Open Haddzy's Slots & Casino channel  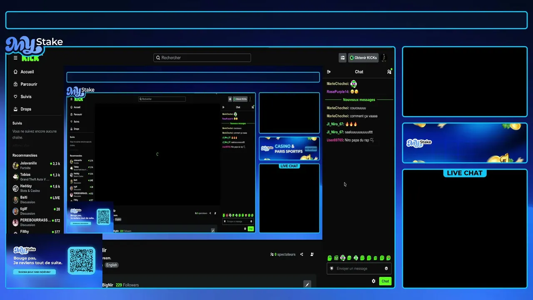37,188
